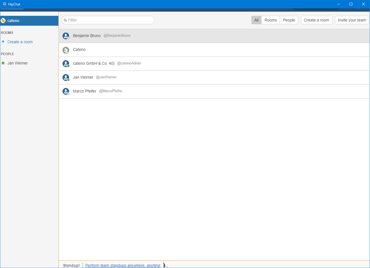Click the Create a room button in toolbar

coord(316,20)
